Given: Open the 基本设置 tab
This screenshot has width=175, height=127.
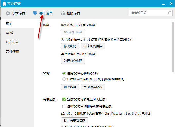Looking at the screenshot, I should pyautogui.click(x=15, y=13).
